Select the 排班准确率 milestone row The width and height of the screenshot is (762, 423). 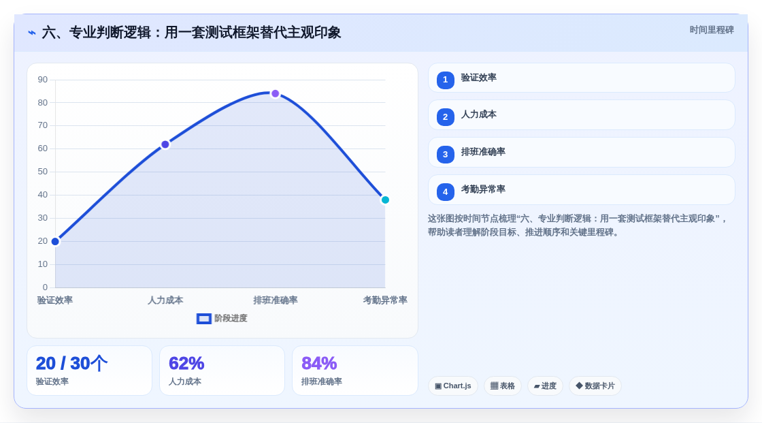[581, 153]
